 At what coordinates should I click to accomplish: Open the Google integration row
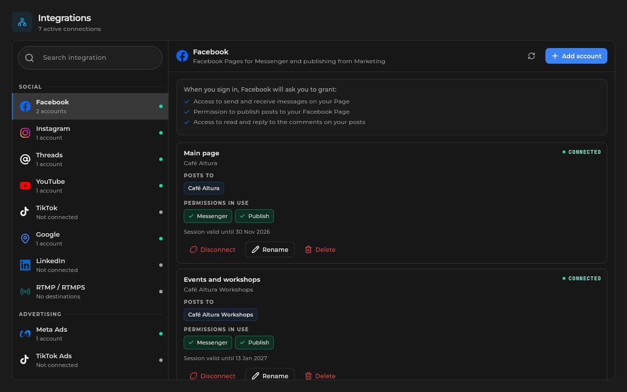90,239
